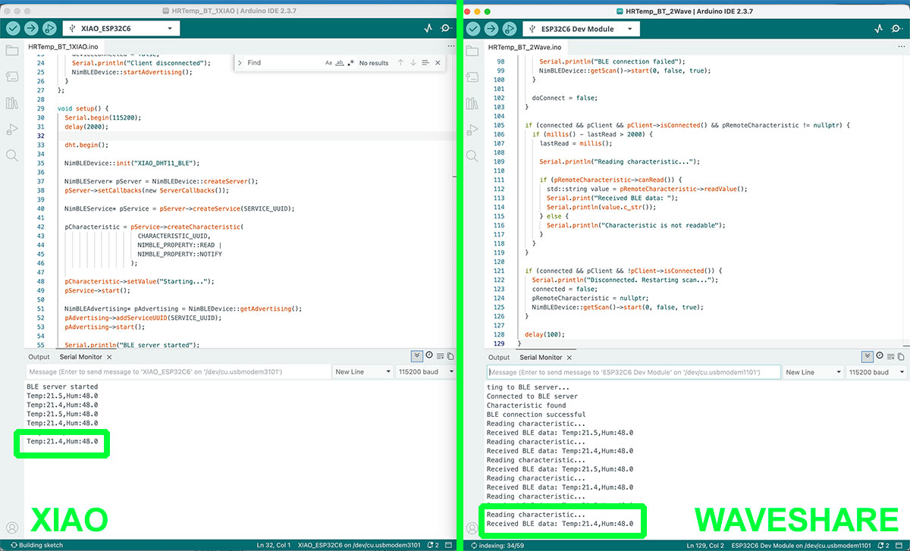Select HRTemp_BT_2Wave.ino editor tab
Image resolution: width=910 pixels, height=551 pixels.
coord(525,47)
